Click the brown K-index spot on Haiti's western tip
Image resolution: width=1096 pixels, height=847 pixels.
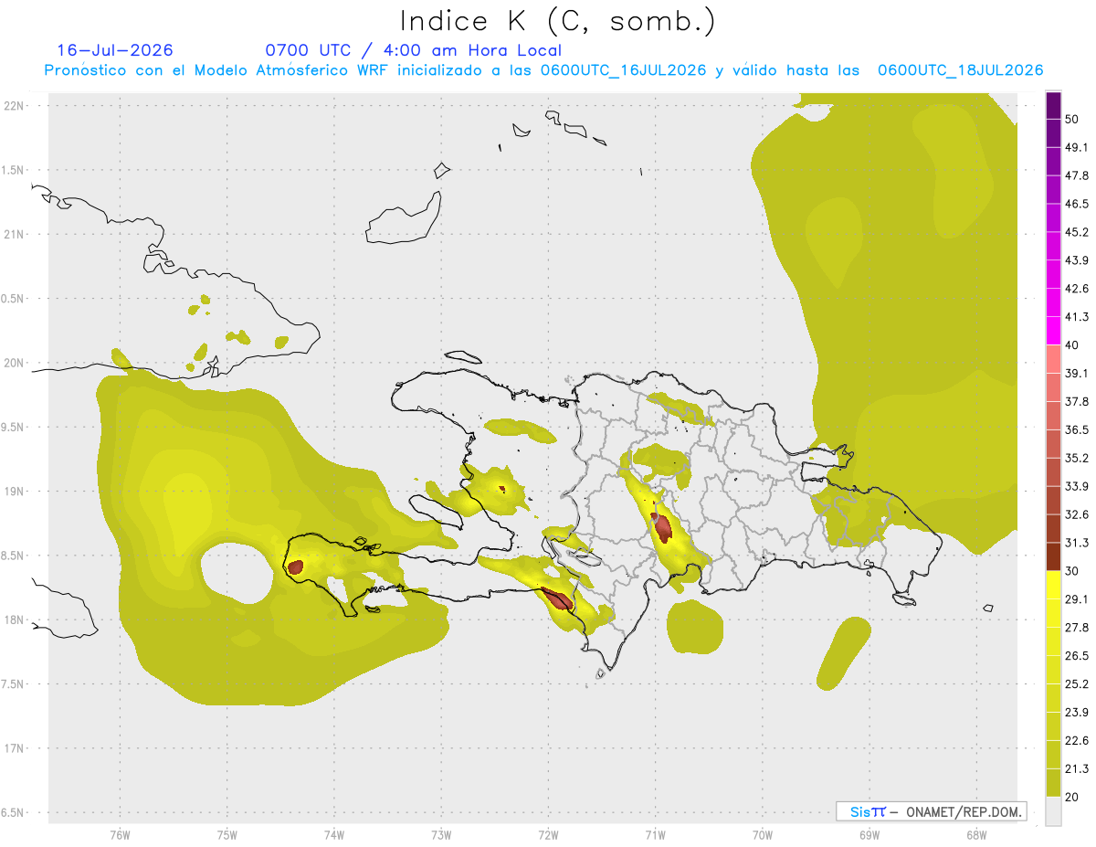(295, 567)
